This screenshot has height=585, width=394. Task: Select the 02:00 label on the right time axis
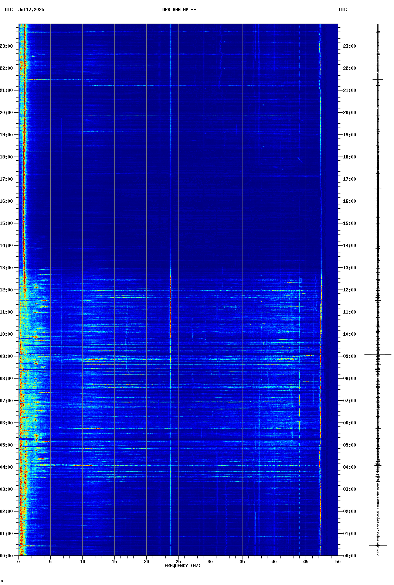(350, 512)
